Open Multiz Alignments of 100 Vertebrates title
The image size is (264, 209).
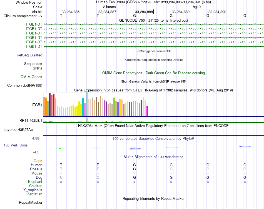point(153,157)
